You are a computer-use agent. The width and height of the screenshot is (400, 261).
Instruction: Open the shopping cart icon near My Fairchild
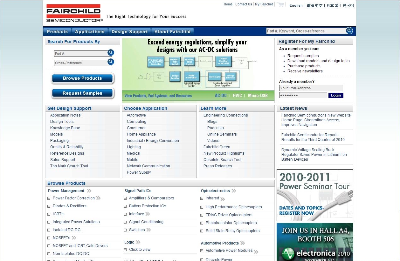(x=280, y=4)
